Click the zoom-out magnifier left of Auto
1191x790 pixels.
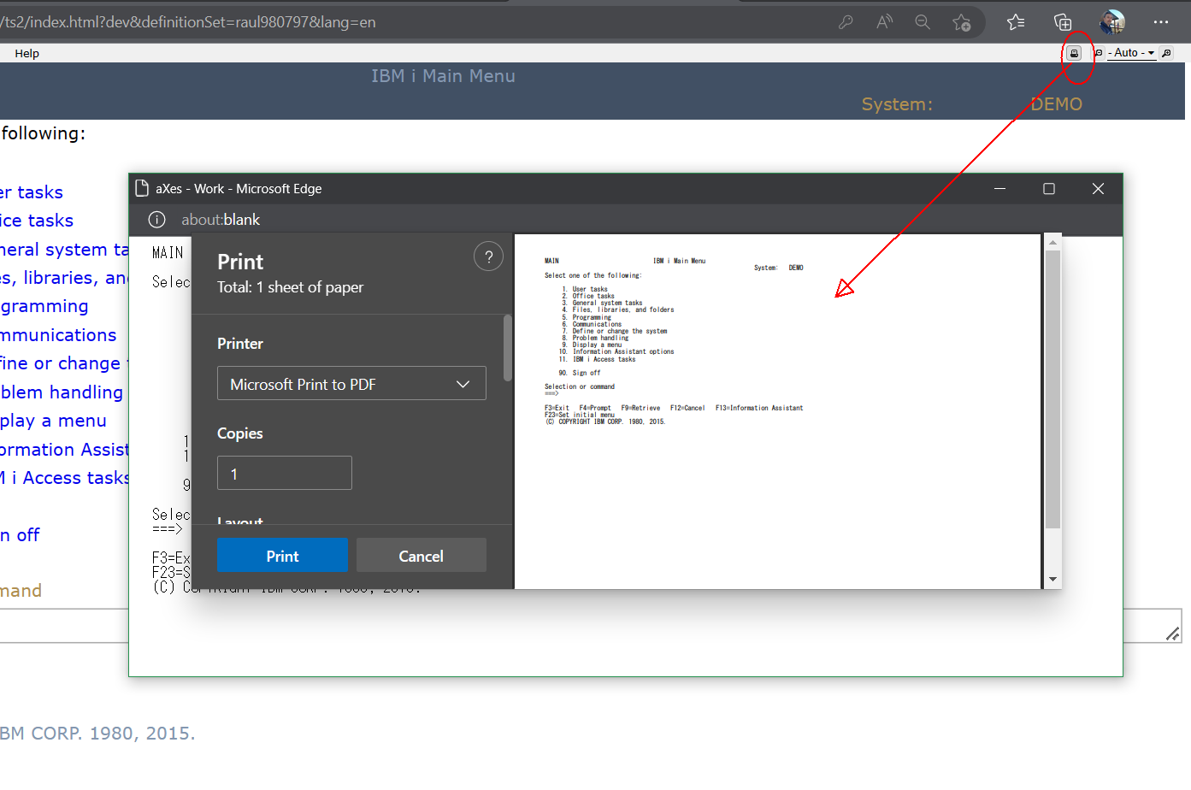coord(1099,53)
